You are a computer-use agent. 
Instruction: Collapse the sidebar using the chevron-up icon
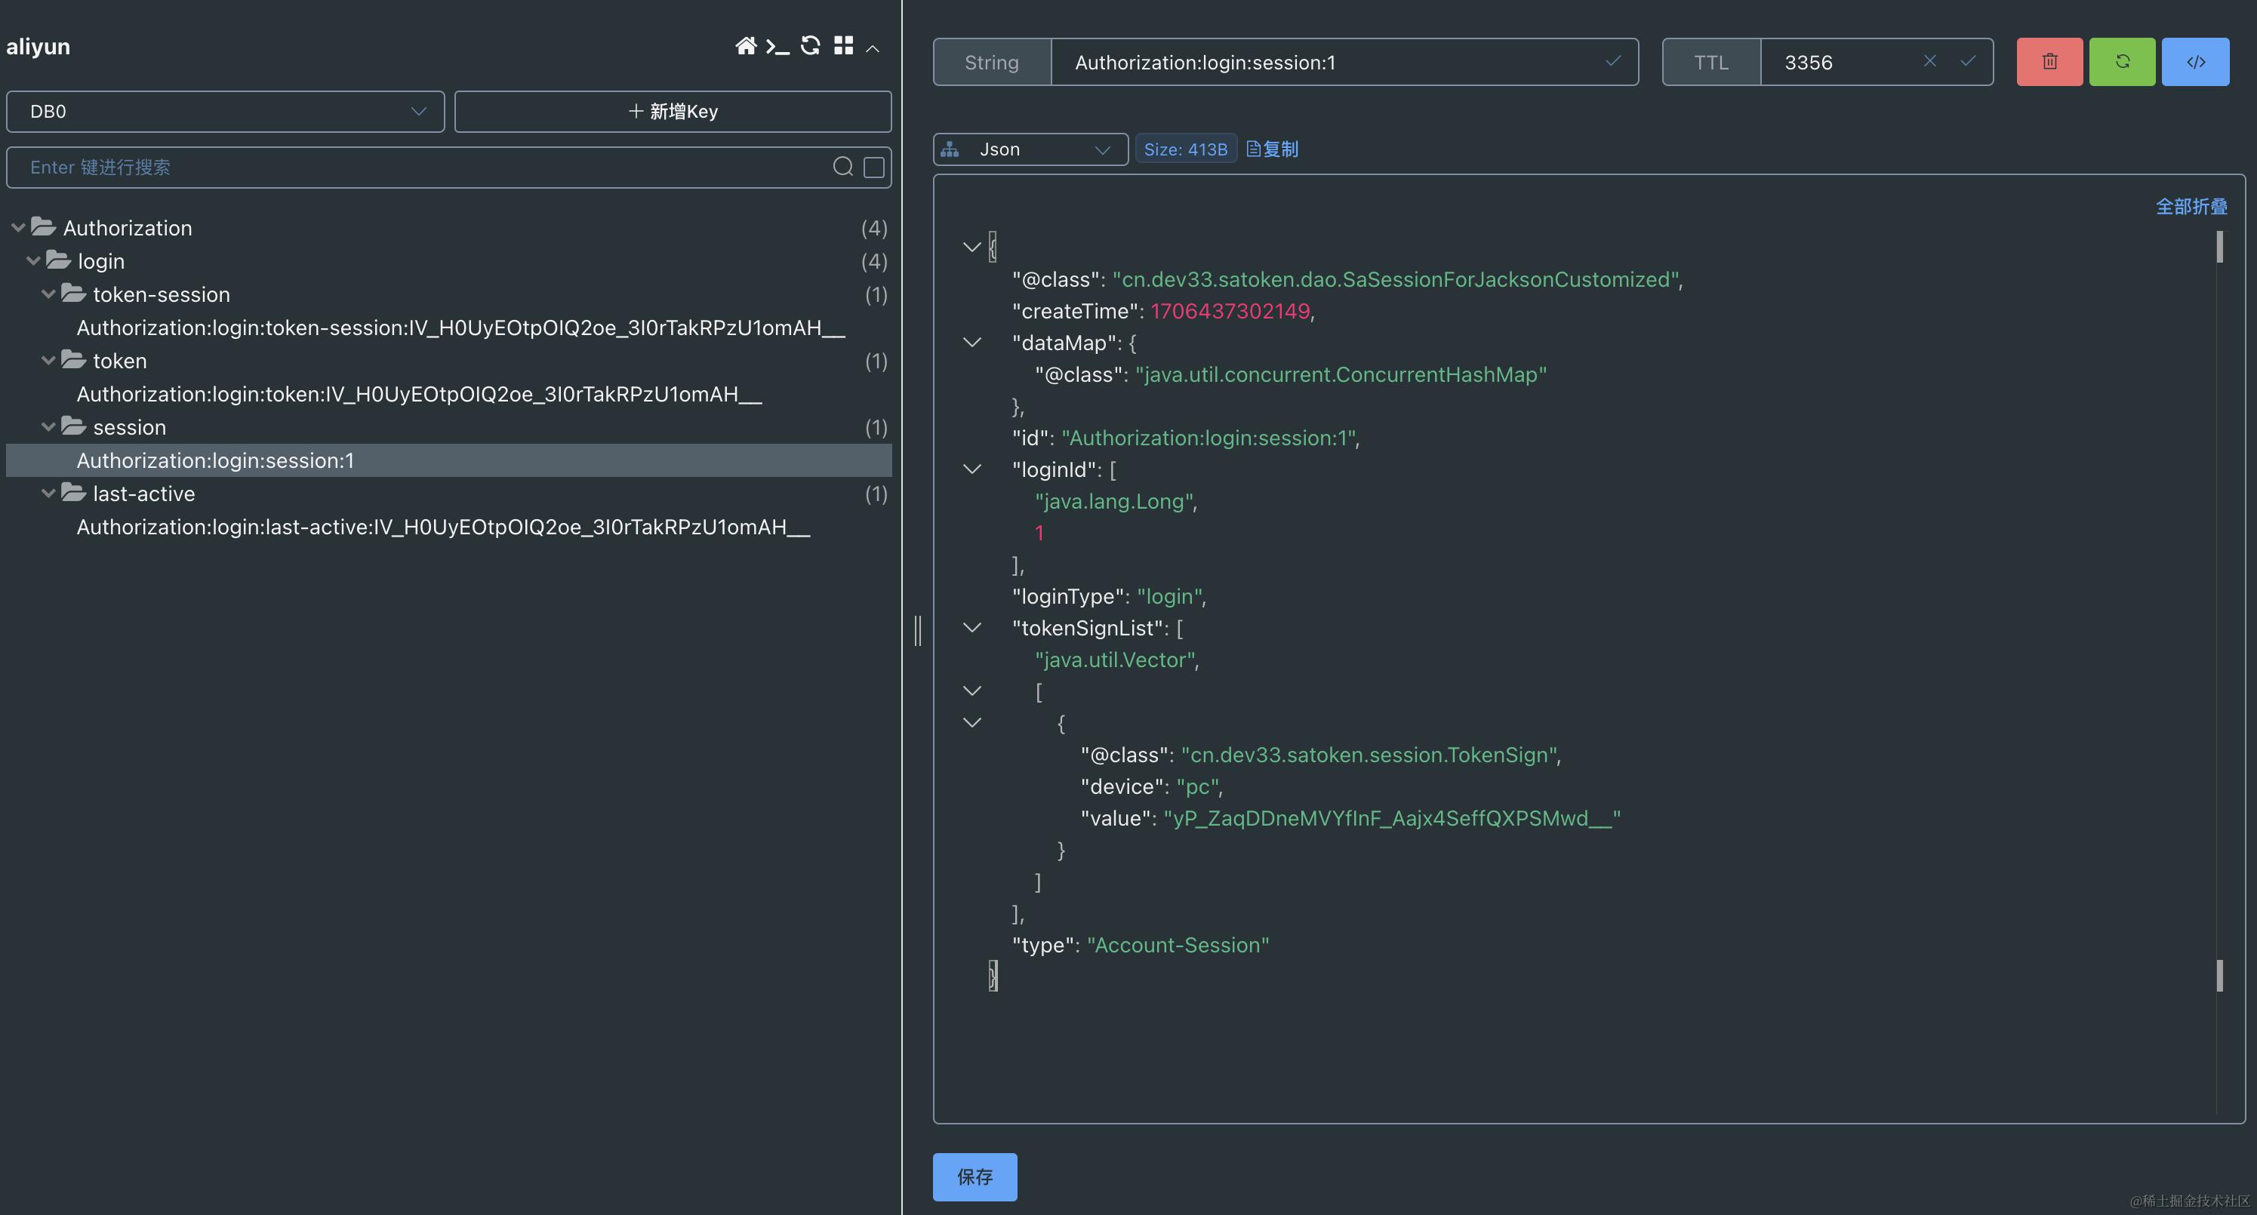(873, 48)
